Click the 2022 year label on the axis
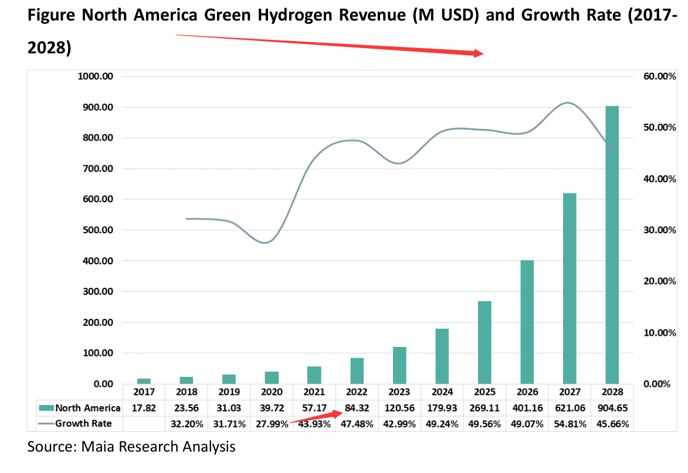The width and height of the screenshot is (688, 473). pyautogui.click(x=357, y=392)
